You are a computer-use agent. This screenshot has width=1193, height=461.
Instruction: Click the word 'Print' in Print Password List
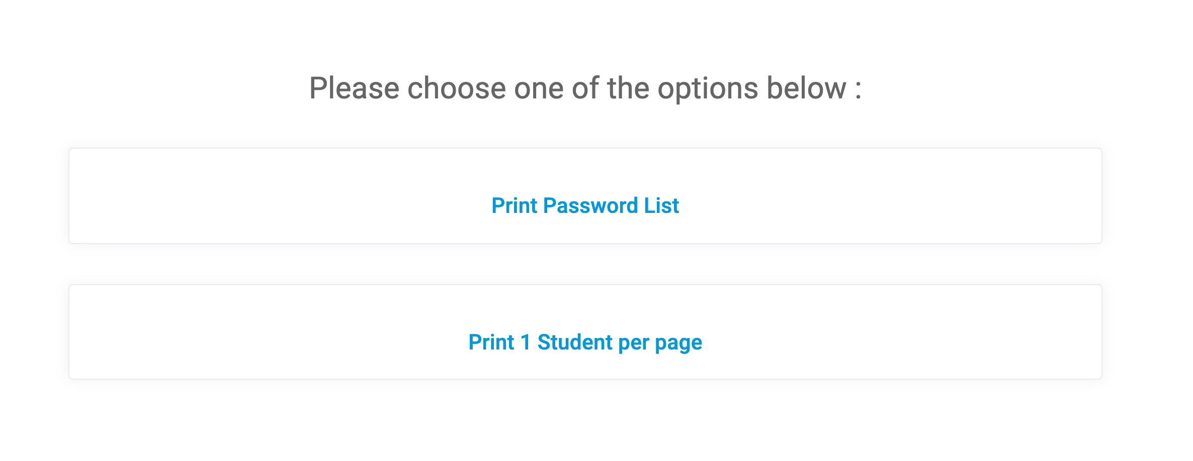tap(514, 206)
